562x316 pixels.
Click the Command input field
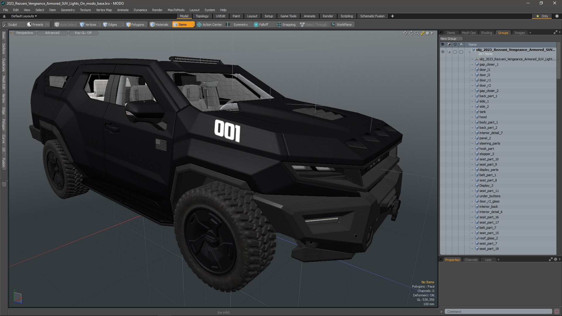click(x=498, y=312)
